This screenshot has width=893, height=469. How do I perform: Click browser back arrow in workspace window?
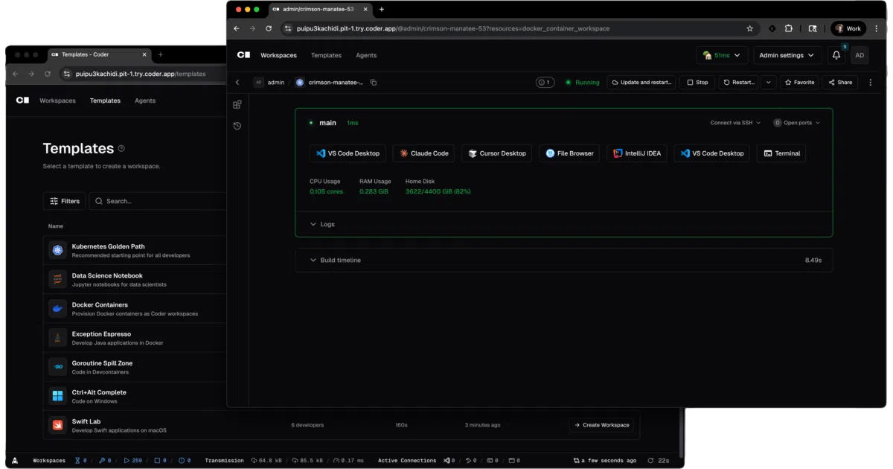[237, 28]
